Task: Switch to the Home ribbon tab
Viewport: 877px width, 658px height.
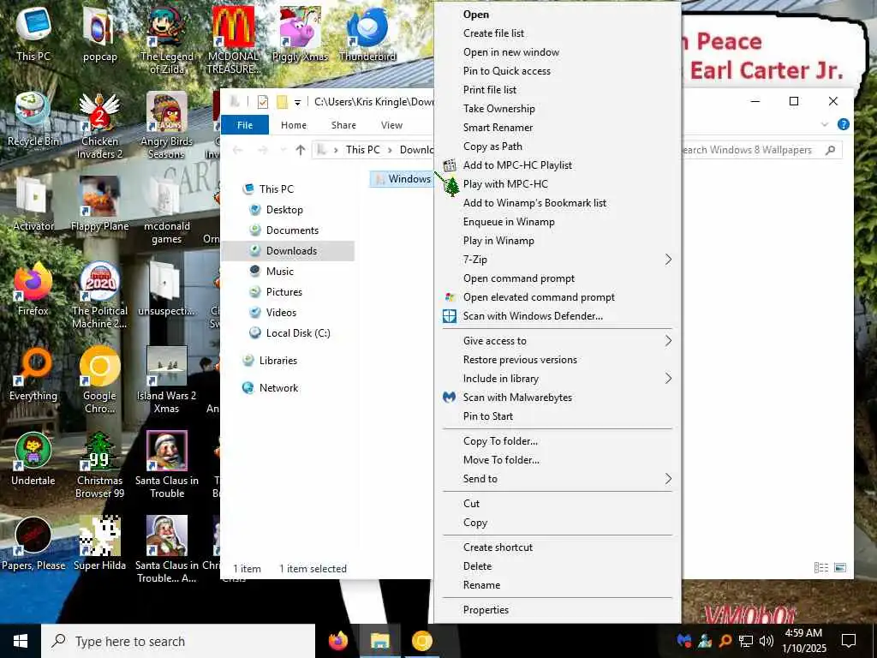Action: tap(294, 125)
